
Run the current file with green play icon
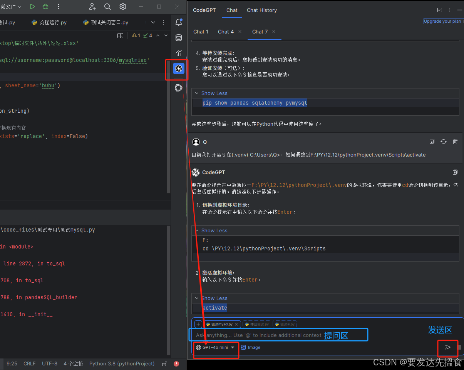click(32, 7)
